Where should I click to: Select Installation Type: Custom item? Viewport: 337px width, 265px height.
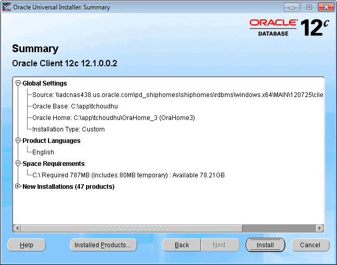tap(68, 129)
